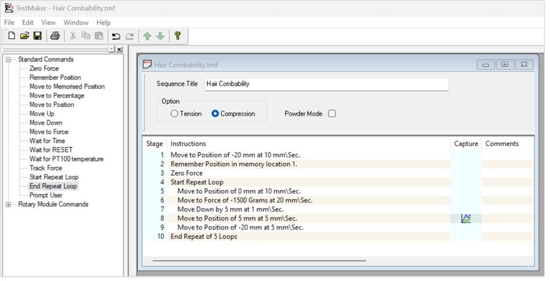
Task: Click the Sequence Title text field
Action: click(326, 84)
